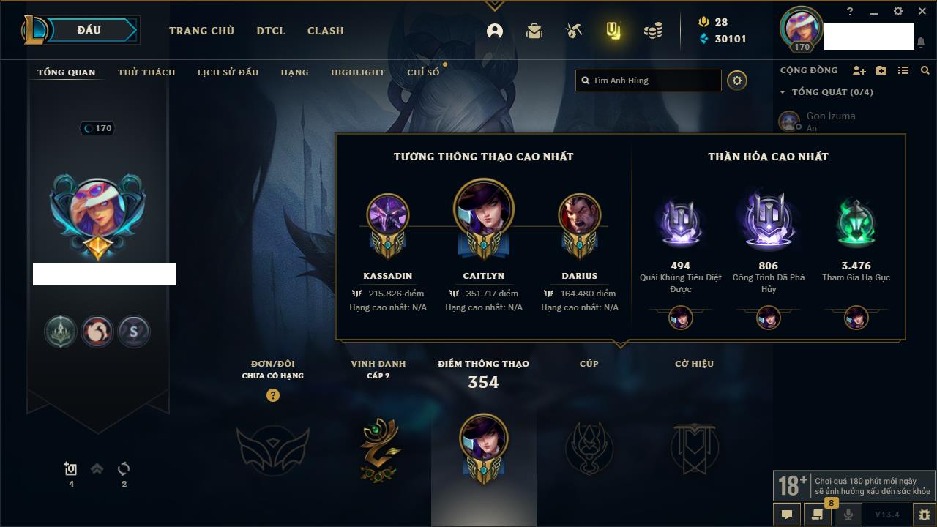
Task: Toggle the microphone mute button
Action: 848,515
